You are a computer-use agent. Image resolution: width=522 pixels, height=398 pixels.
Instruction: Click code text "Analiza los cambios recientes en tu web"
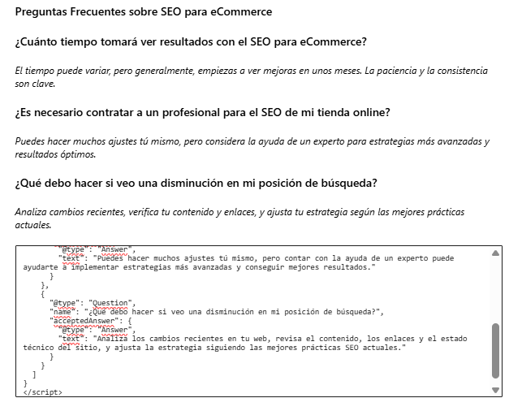(182, 339)
